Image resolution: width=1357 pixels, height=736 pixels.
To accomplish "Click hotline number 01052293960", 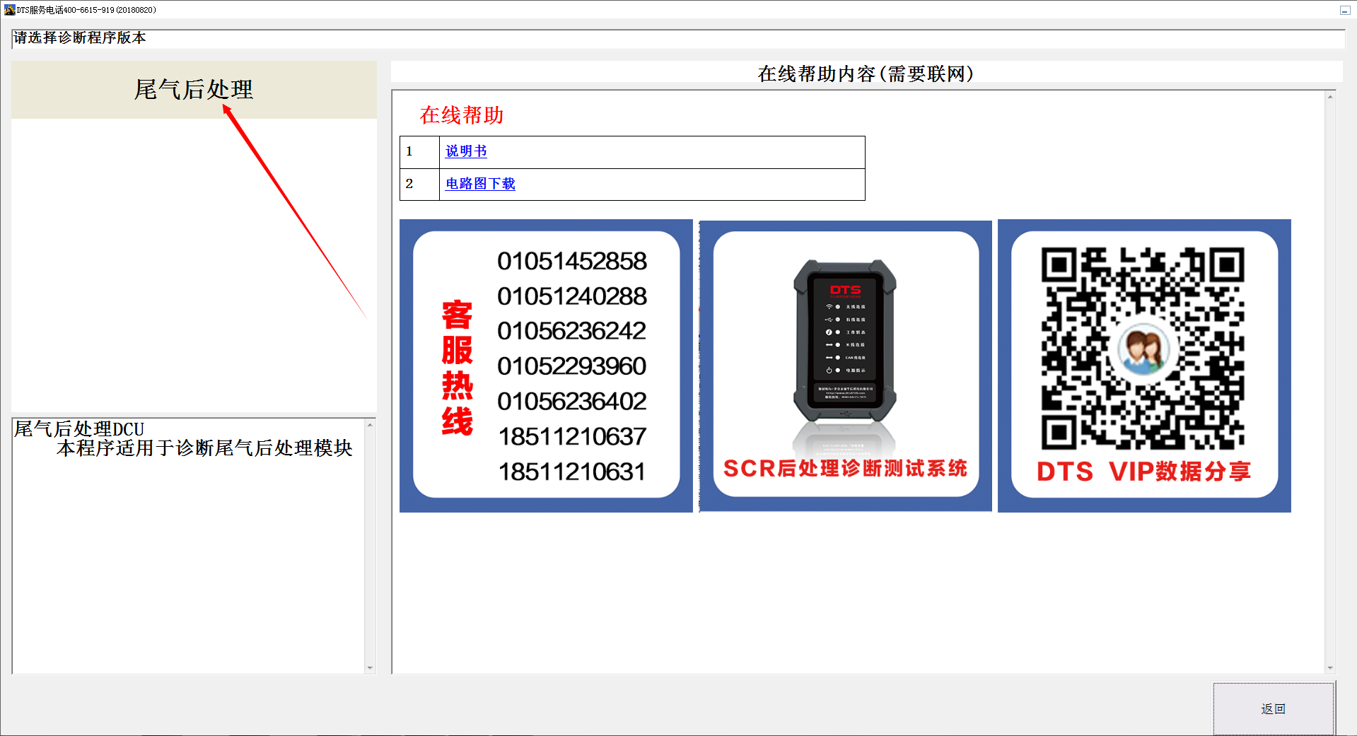I will pos(571,366).
